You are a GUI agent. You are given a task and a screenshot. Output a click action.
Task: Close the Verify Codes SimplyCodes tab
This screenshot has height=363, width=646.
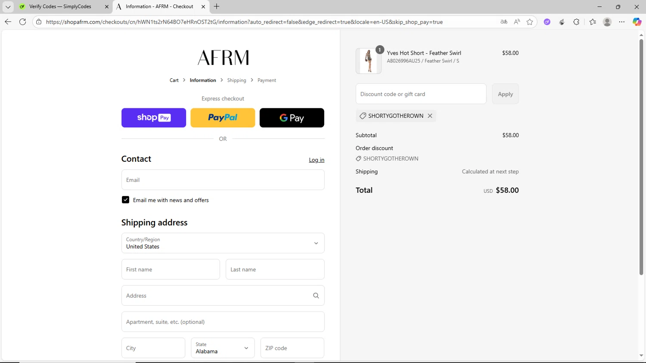(107, 6)
